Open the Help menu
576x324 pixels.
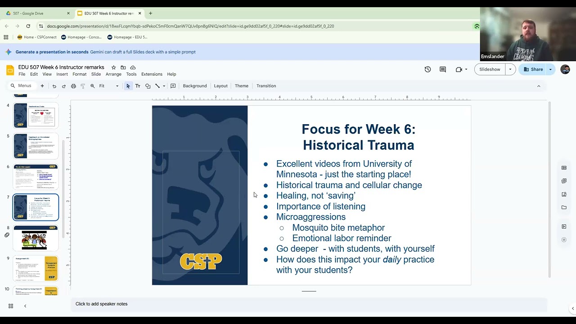coord(171,74)
